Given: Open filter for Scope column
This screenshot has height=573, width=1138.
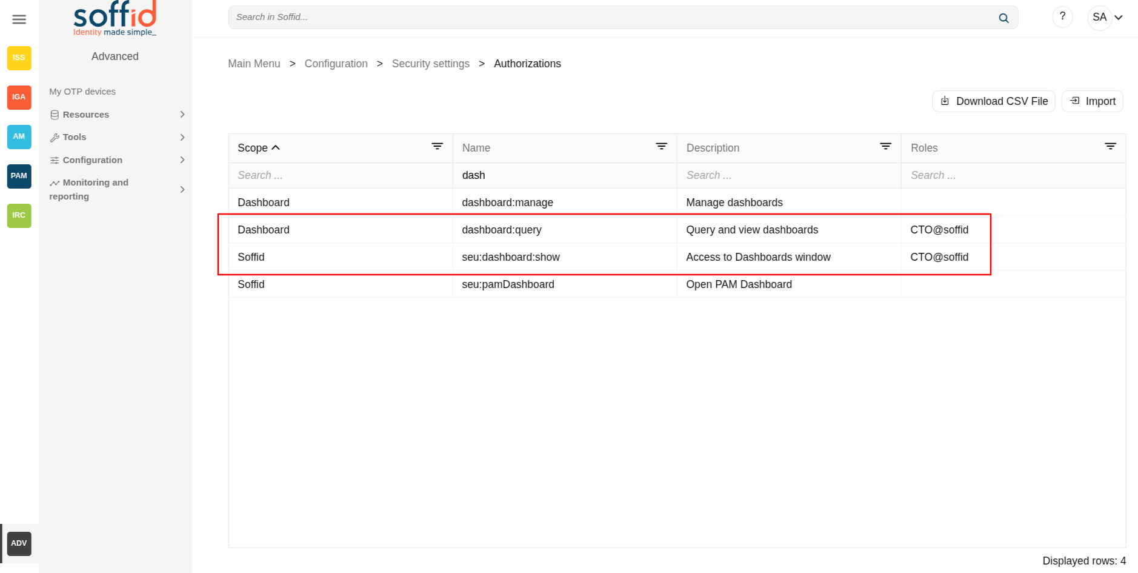Looking at the screenshot, I should pyautogui.click(x=437, y=147).
